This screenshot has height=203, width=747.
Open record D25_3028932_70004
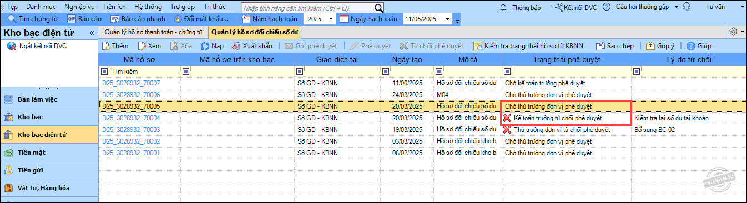pos(131,118)
